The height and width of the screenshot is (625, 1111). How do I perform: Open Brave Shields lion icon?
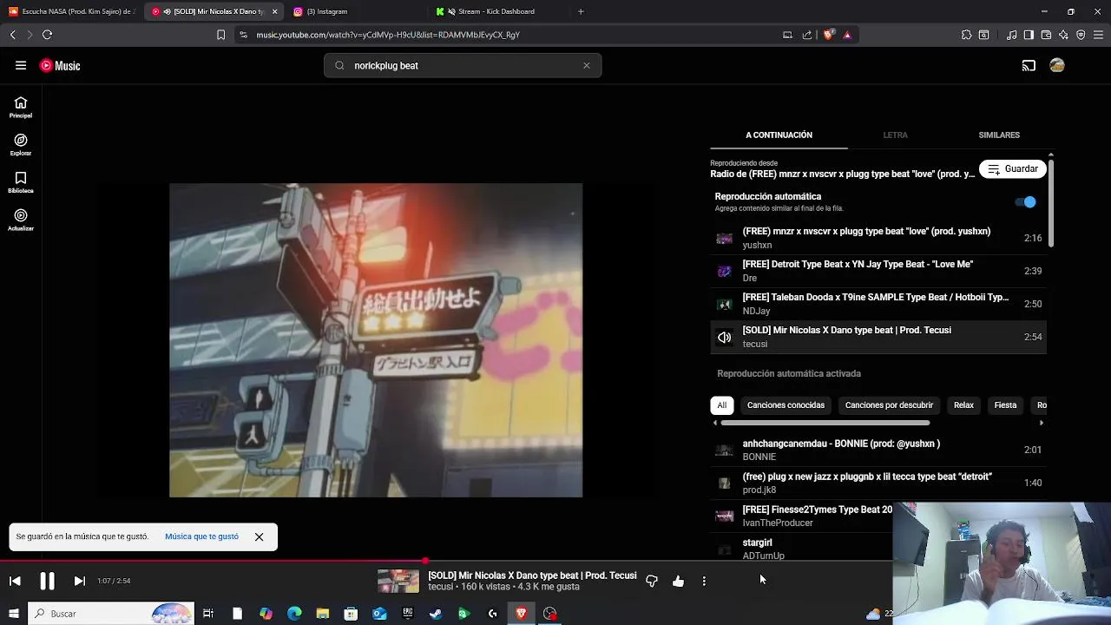828,35
